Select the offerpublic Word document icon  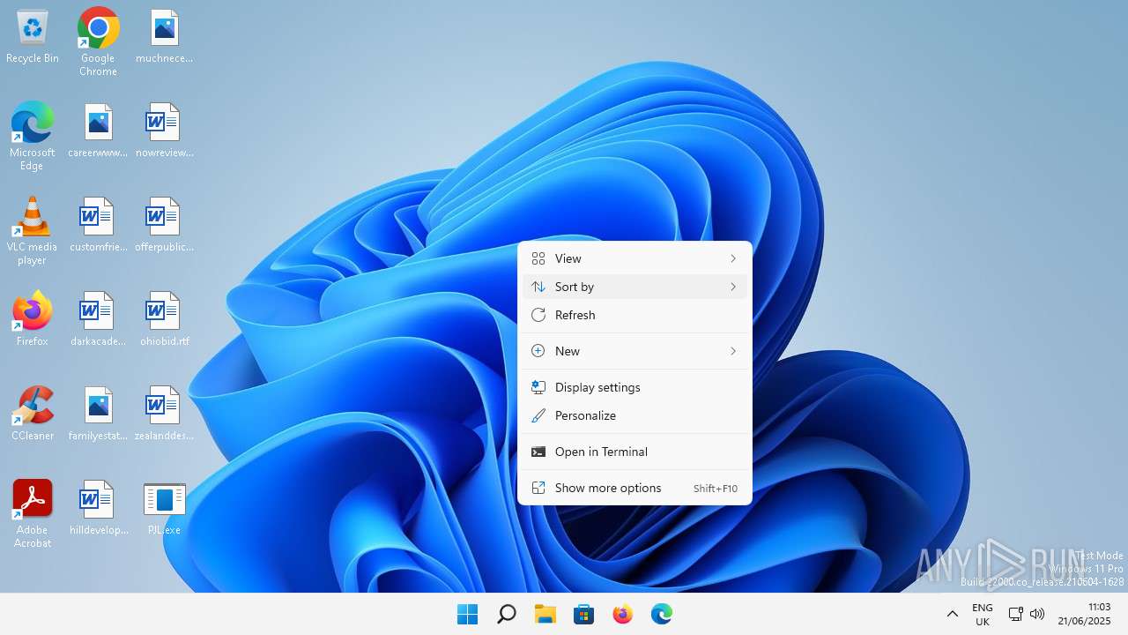[165, 225]
